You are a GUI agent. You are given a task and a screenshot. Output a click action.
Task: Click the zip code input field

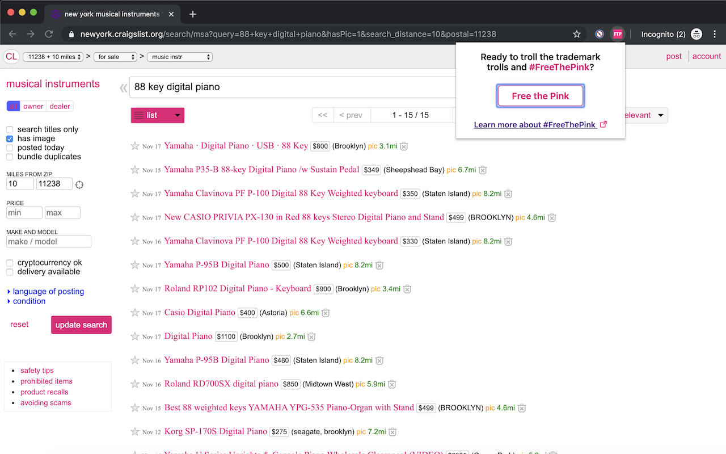tap(54, 184)
